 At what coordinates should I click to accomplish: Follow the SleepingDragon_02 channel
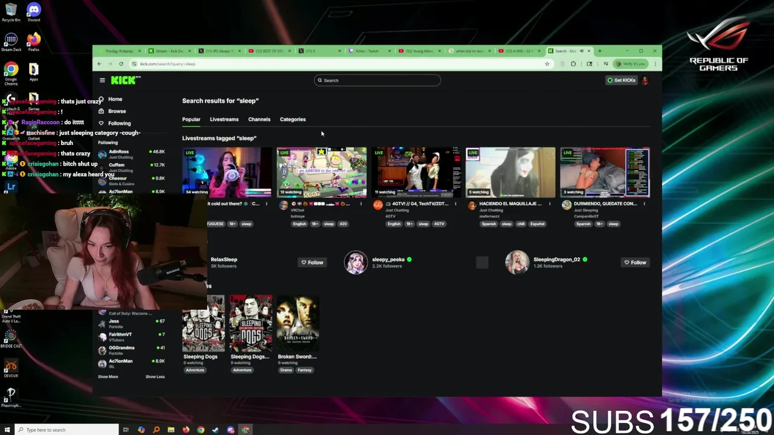point(635,263)
